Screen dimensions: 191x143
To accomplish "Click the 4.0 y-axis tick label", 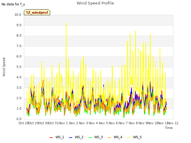I will tap(19, 77).
